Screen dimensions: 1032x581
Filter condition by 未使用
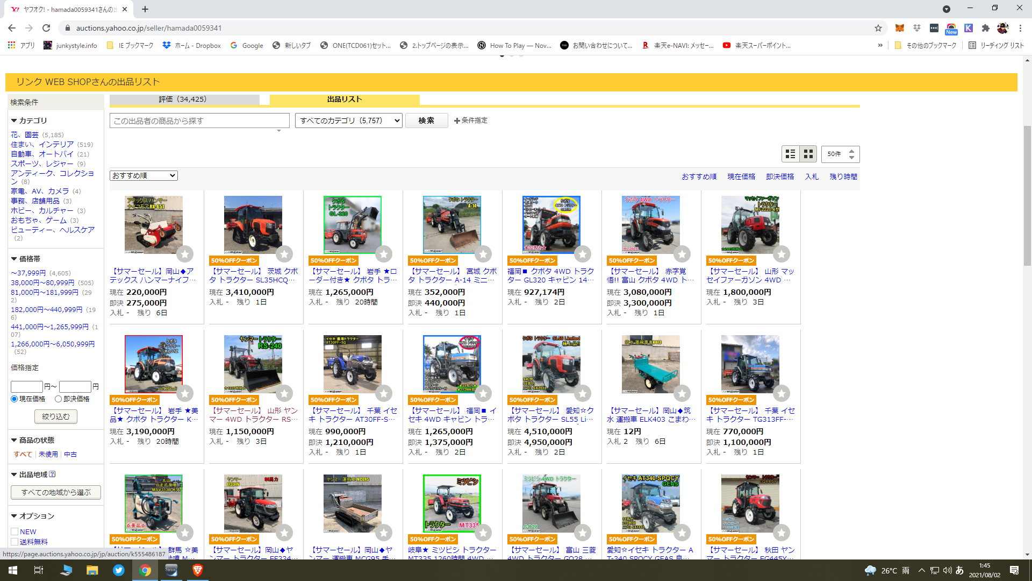[48, 455]
